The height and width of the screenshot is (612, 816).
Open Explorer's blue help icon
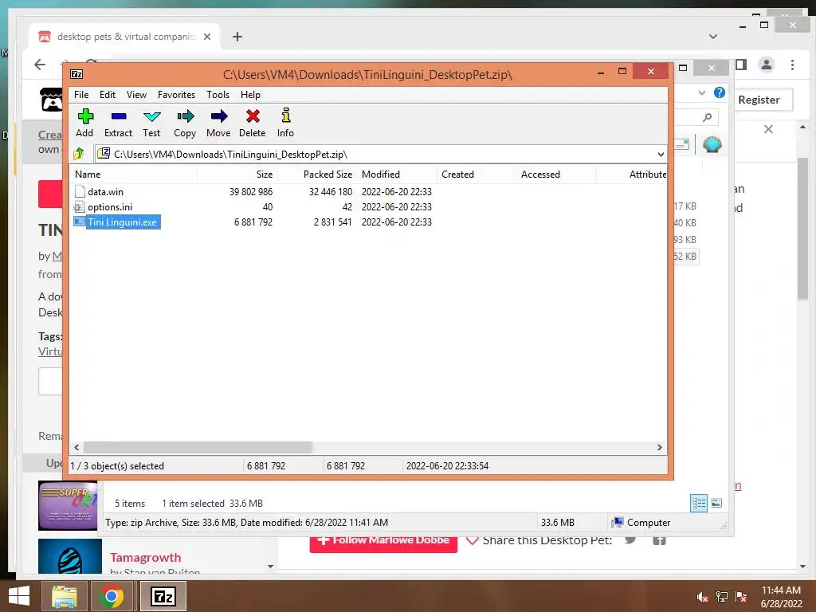pyautogui.click(x=720, y=92)
